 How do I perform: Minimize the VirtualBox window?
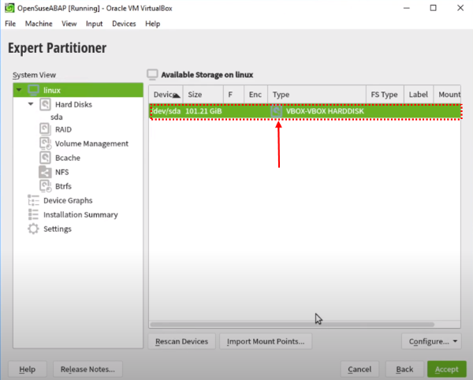pyautogui.click(x=407, y=8)
